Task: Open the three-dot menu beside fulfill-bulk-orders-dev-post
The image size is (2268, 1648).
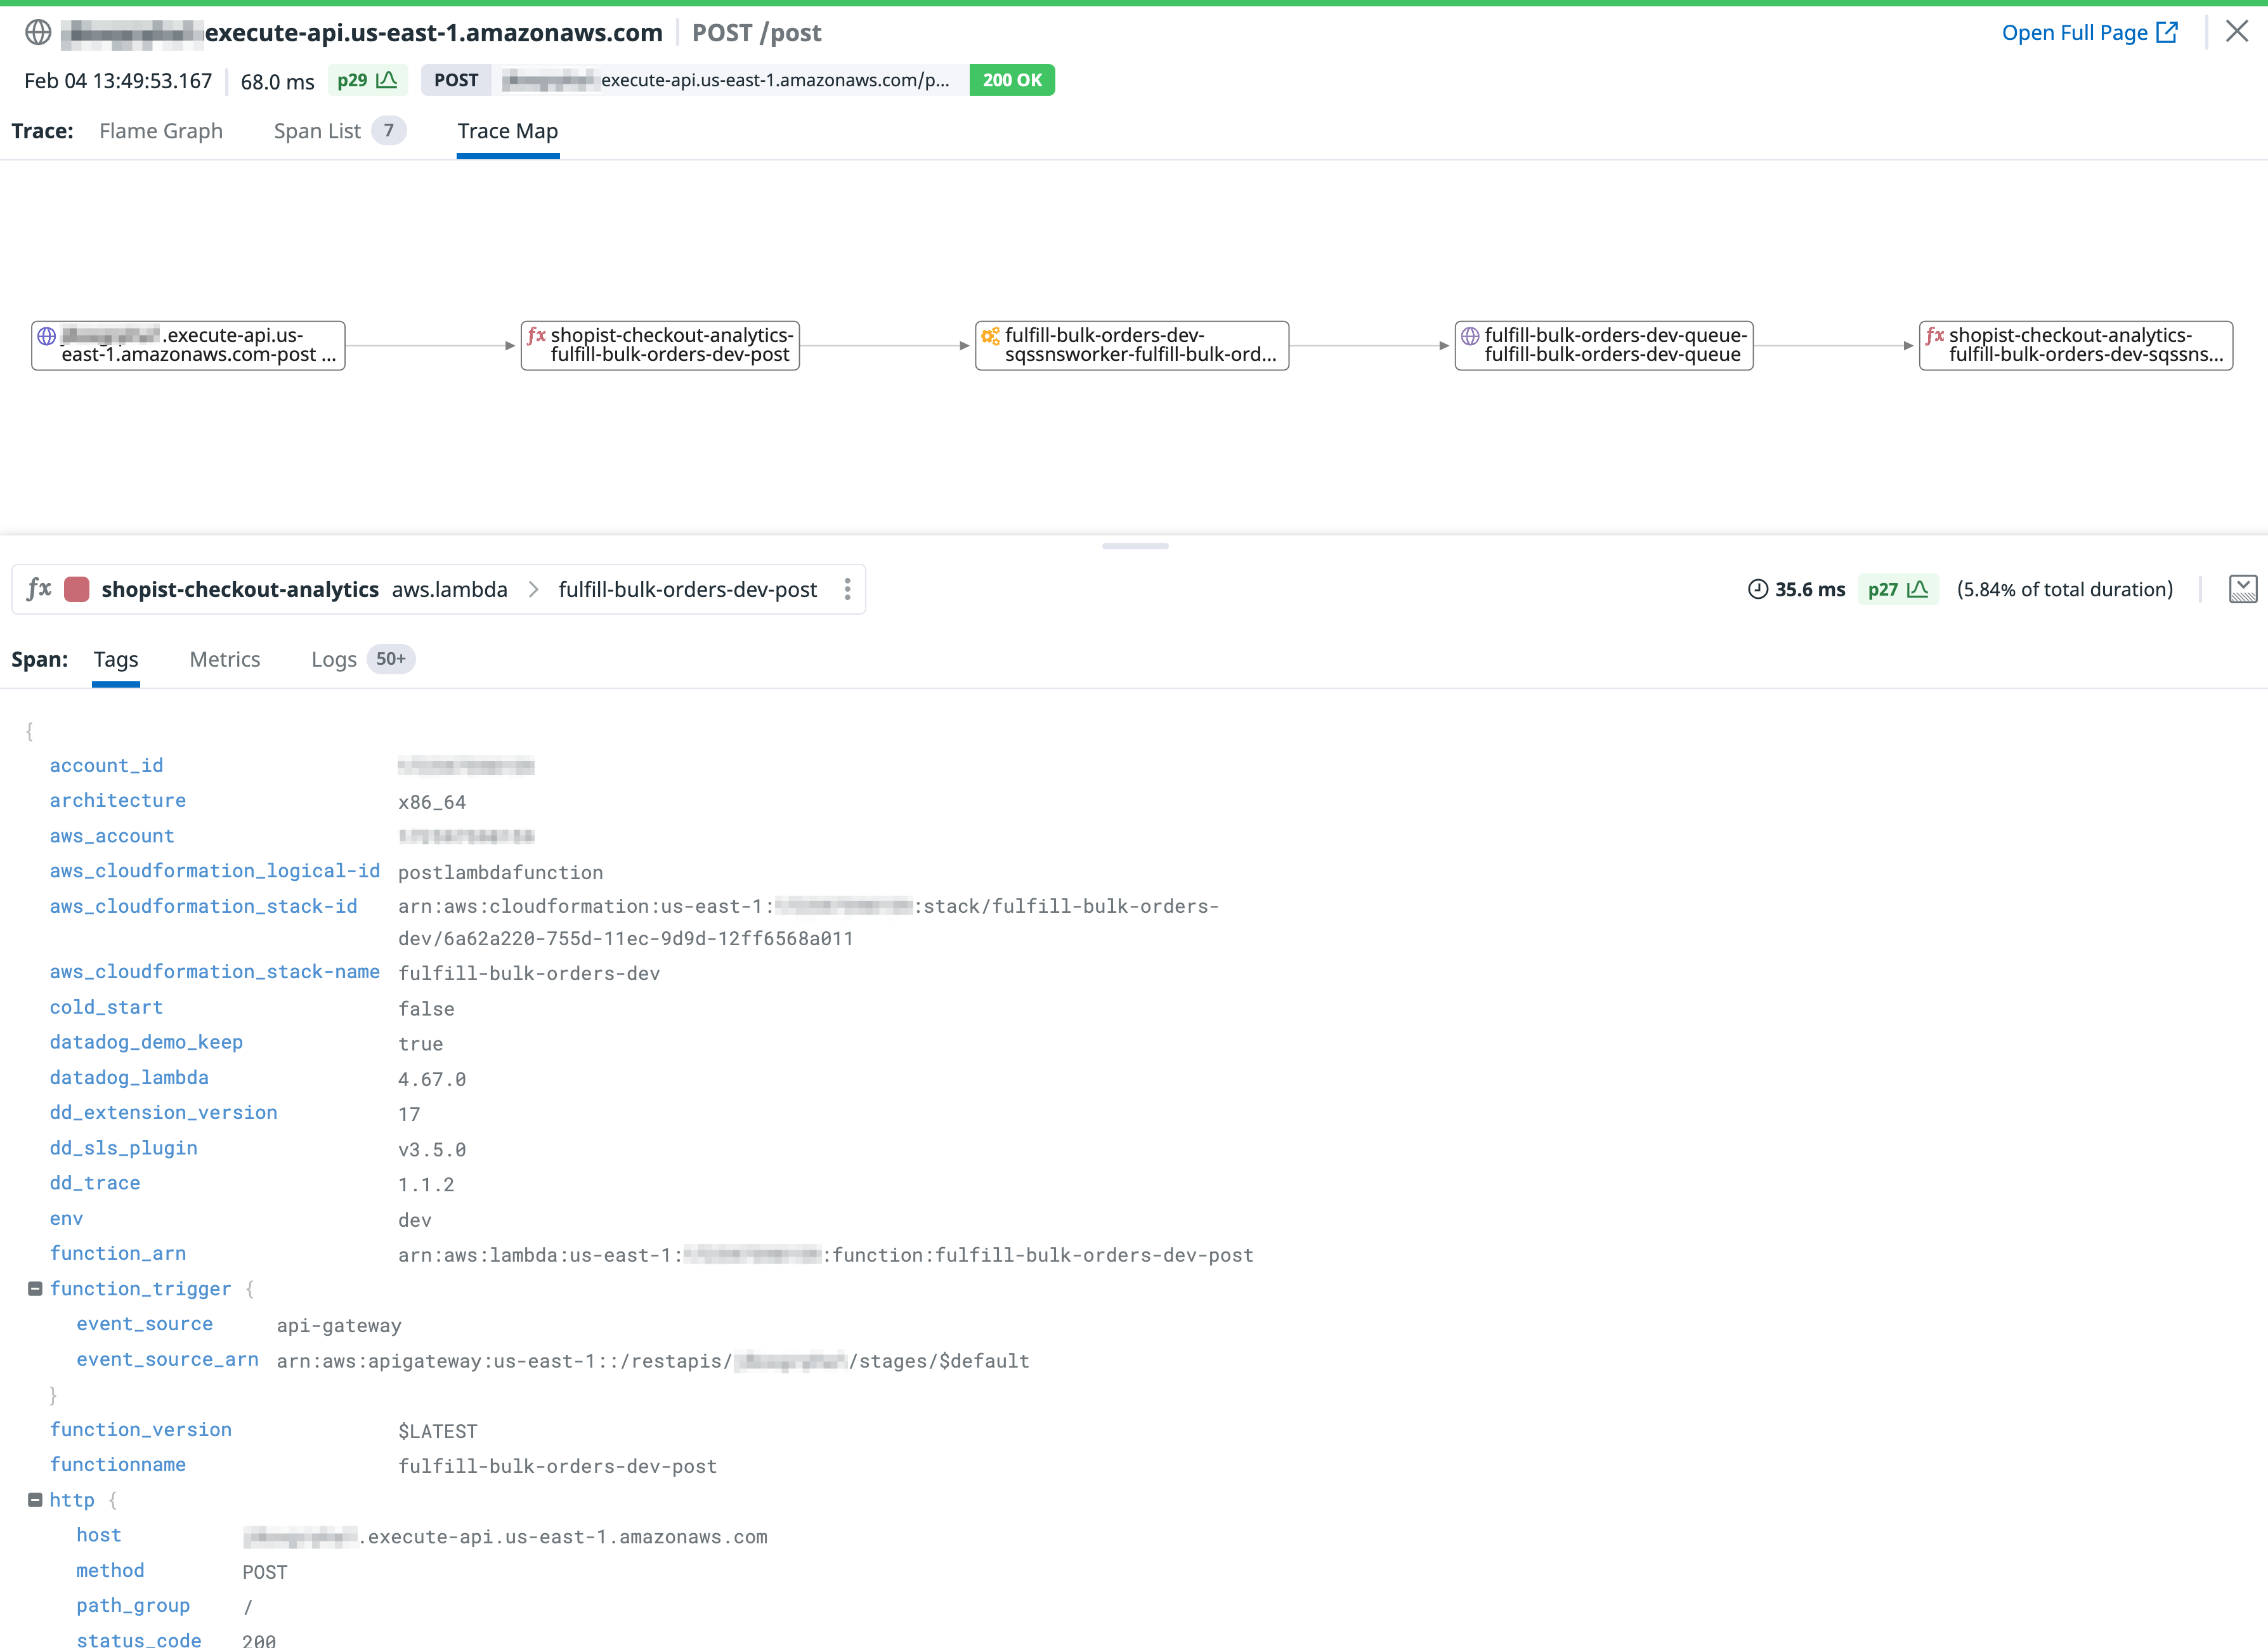Action: (847, 589)
